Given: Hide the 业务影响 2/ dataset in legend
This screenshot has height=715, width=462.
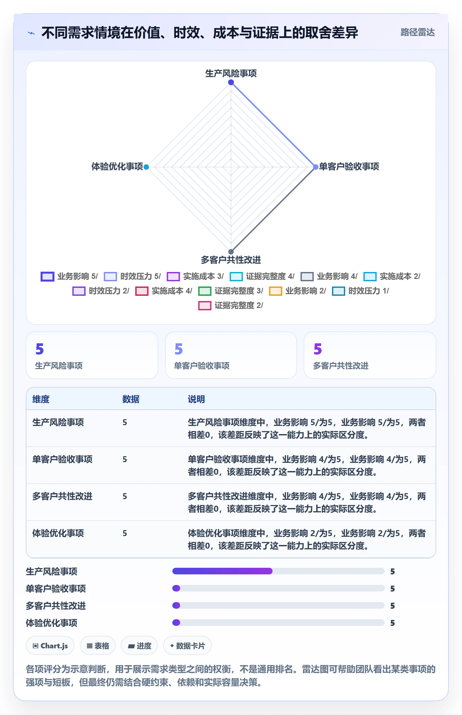Looking at the screenshot, I should pos(297,291).
